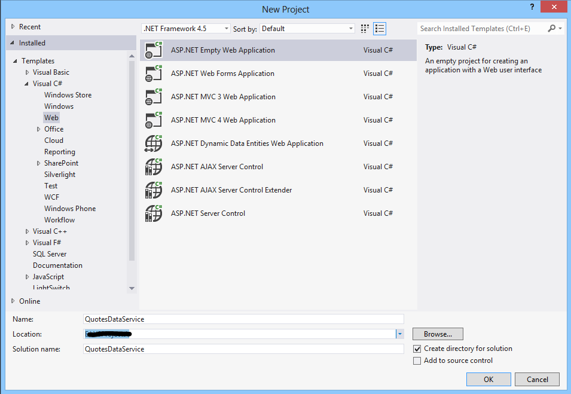This screenshot has width=571, height=394.
Task: Select the Windows category under Visual C#
Action: (x=59, y=106)
